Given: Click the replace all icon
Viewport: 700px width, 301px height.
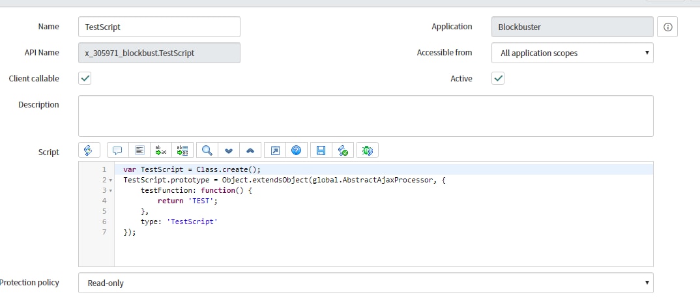Looking at the screenshot, I should [182, 150].
